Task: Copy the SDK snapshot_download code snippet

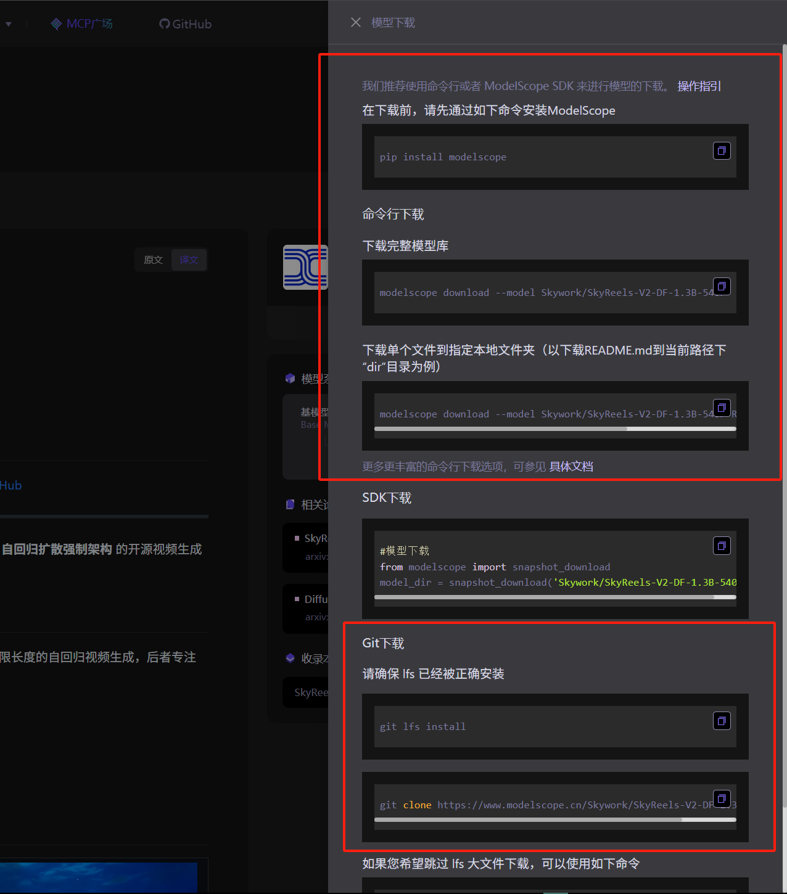Action: [722, 546]
